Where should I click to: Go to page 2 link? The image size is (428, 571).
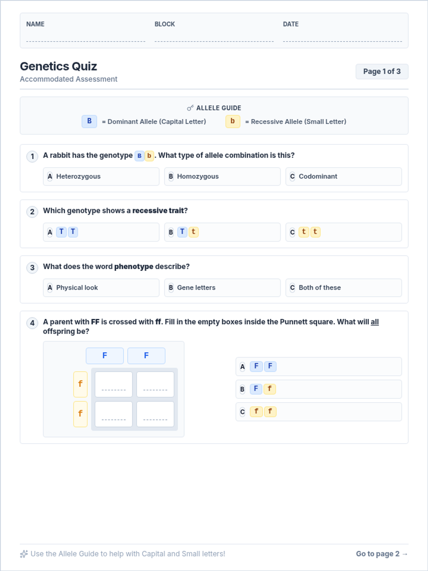tap(382, 554)
